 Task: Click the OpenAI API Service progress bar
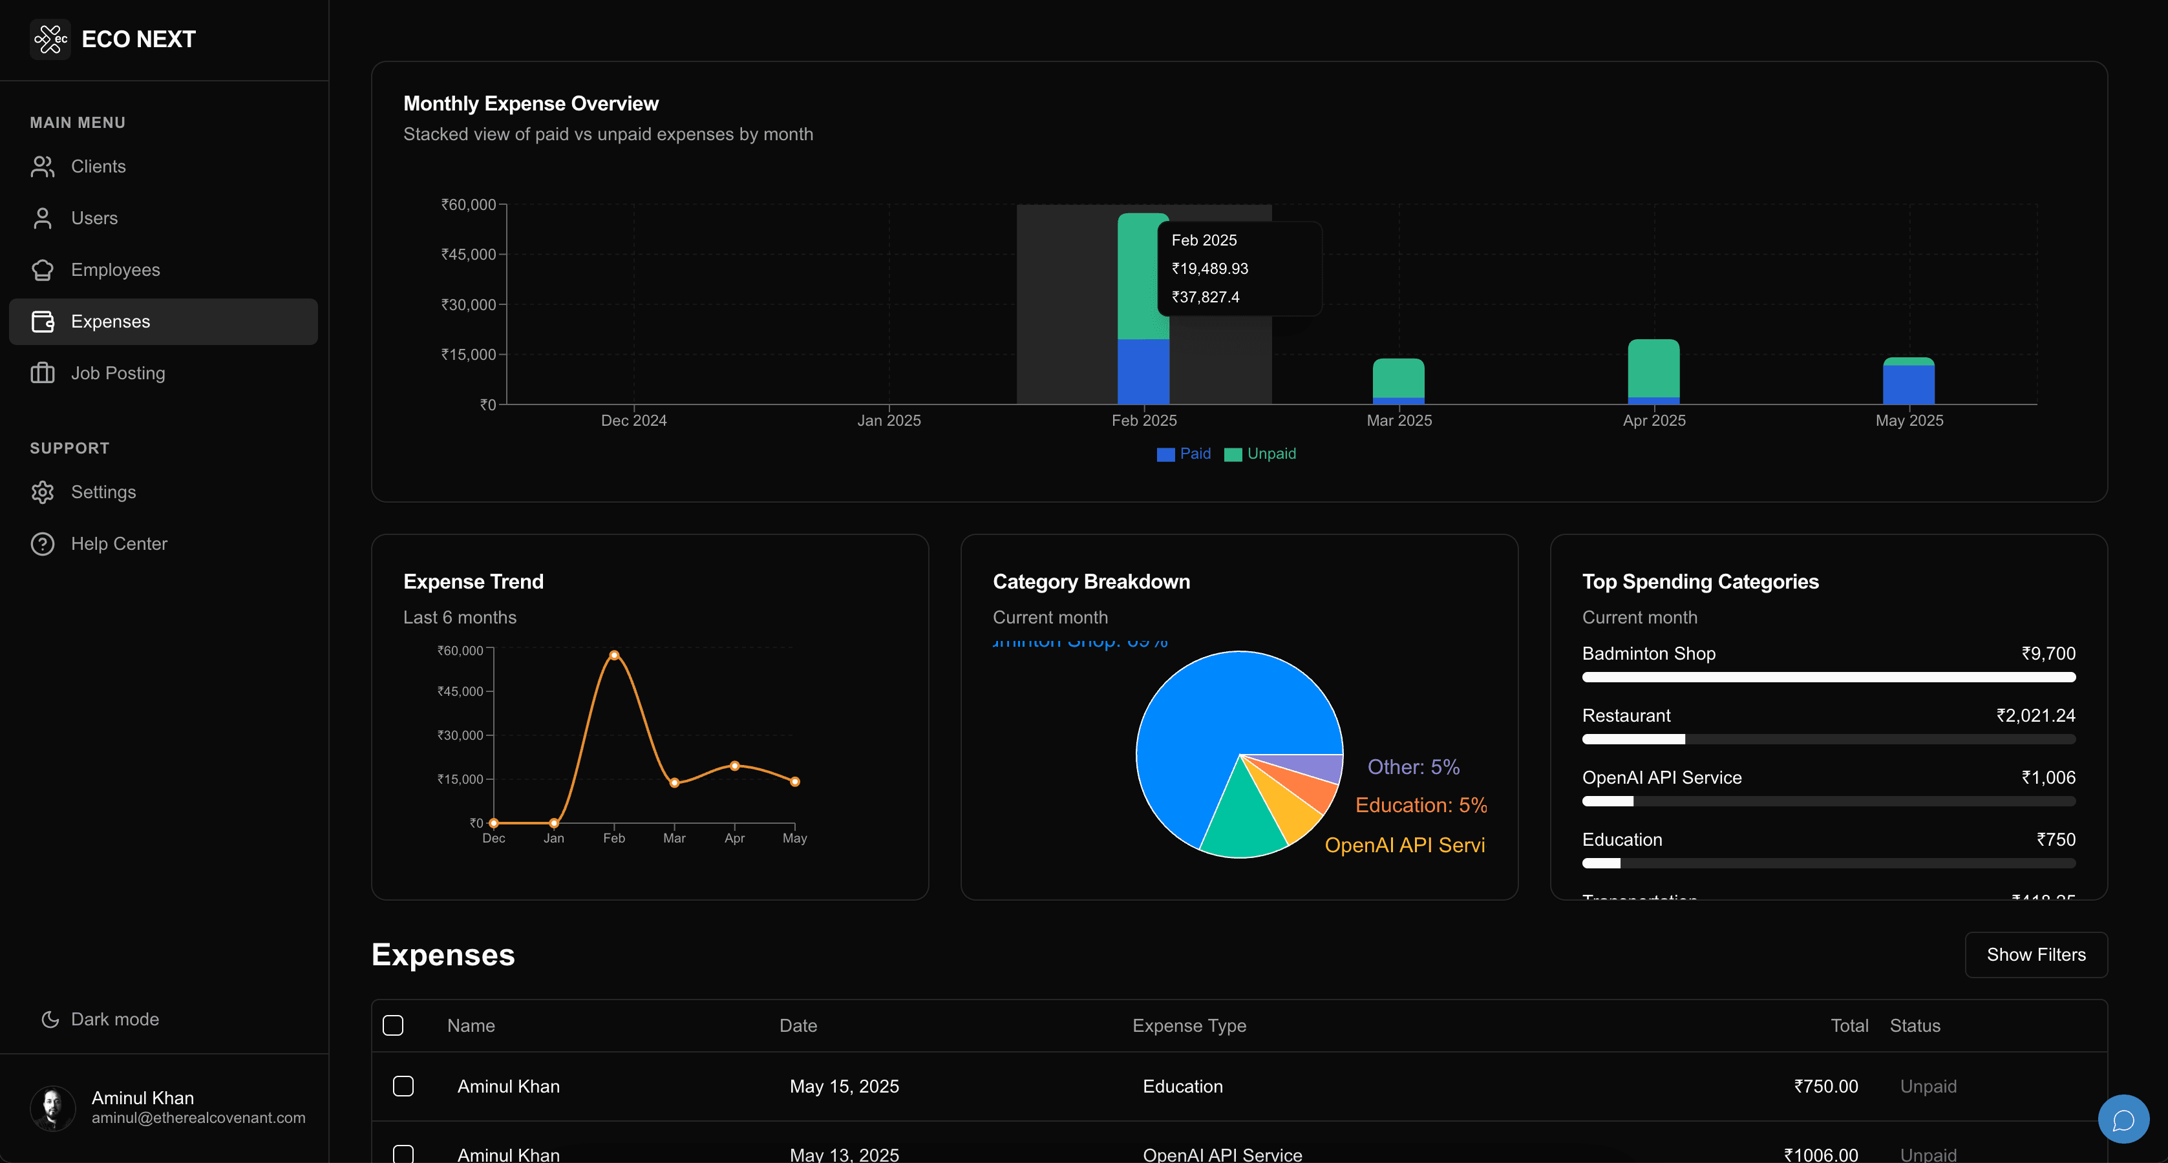coord(1828,801)
